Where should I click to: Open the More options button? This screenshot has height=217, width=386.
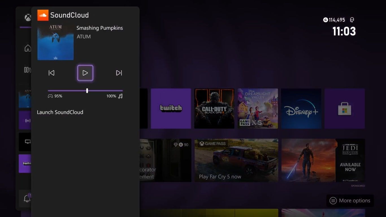click(x=350, y=201)
